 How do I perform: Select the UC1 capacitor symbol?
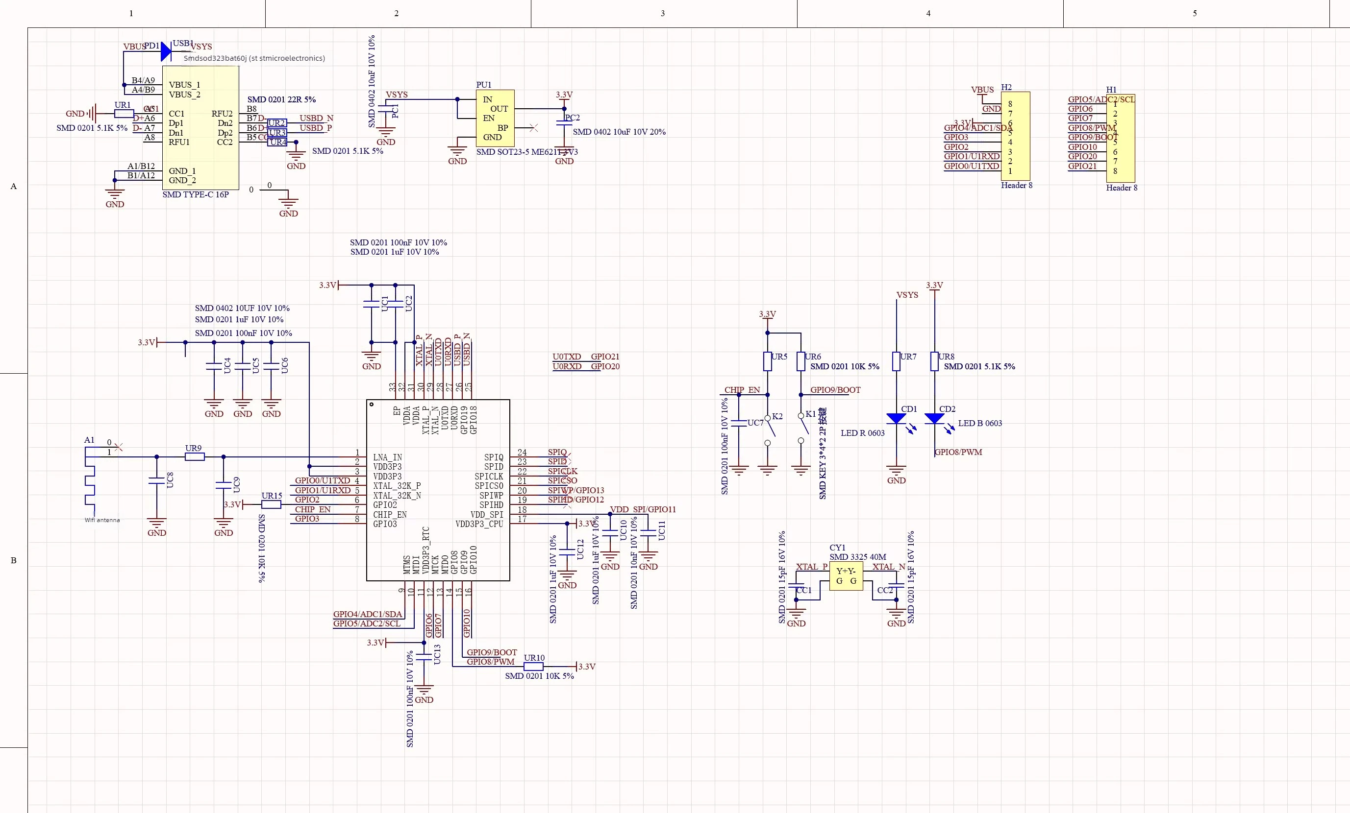pyautogui.click(x=372, y=305)
